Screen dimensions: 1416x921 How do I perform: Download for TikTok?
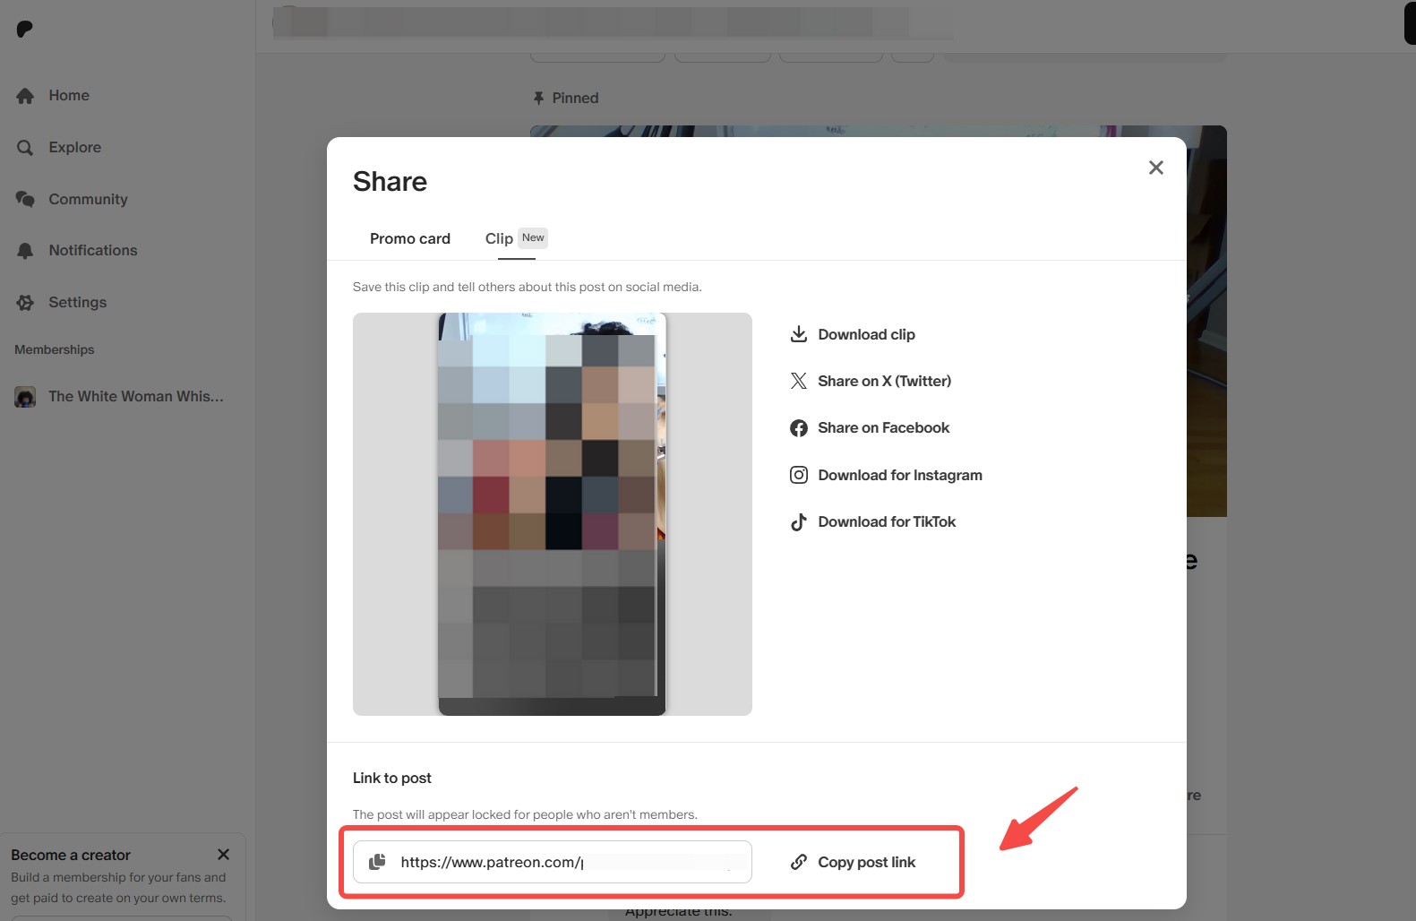(x=872, y=522)
